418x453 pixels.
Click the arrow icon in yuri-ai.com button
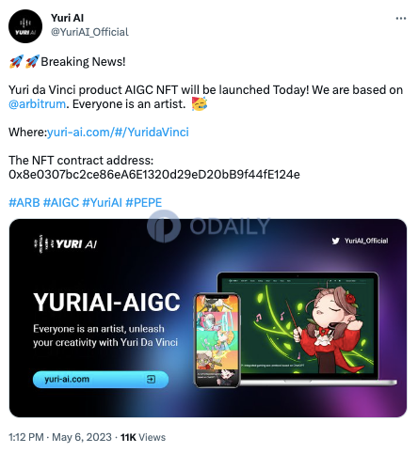tap(151, 380)
